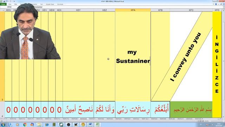This screenshot has width=225, height=127.
Task: Select column header XFC
Action: (191, 10)
